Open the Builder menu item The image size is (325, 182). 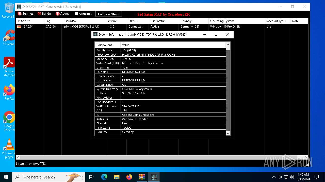tap(44, 14)
